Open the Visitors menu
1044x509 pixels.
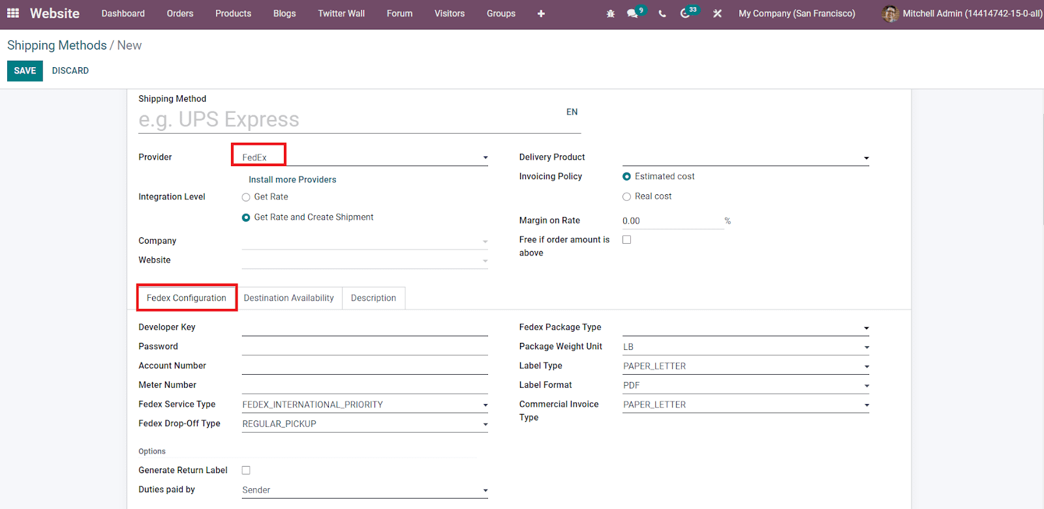coord(450,14)
